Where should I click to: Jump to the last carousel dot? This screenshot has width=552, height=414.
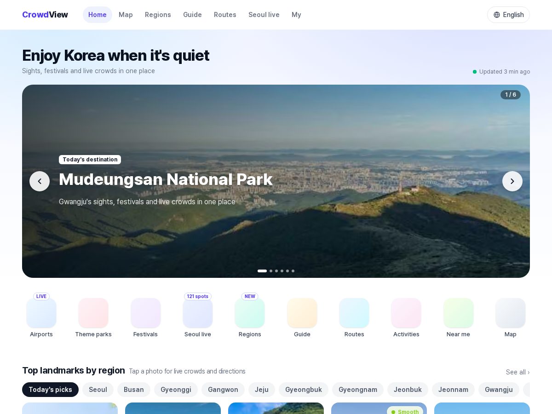click(x=293, y=271)
